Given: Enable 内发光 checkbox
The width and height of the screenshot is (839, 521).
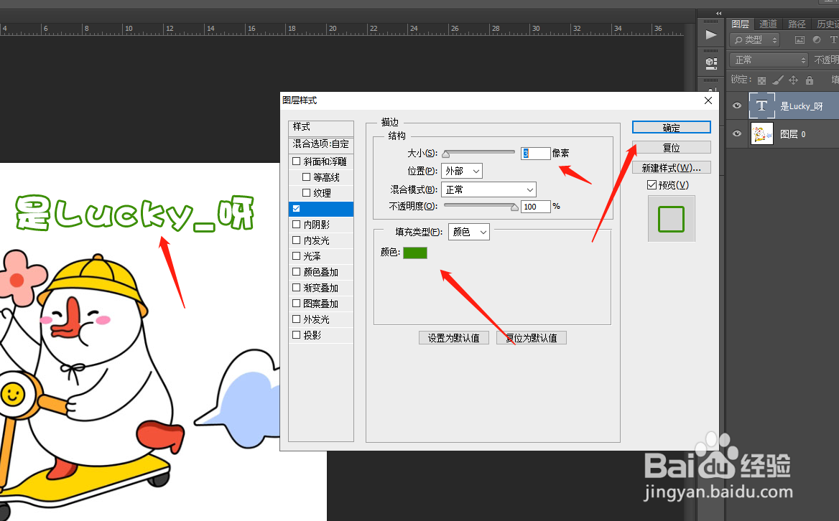Looking at the screenshot, I should point(297,240).
